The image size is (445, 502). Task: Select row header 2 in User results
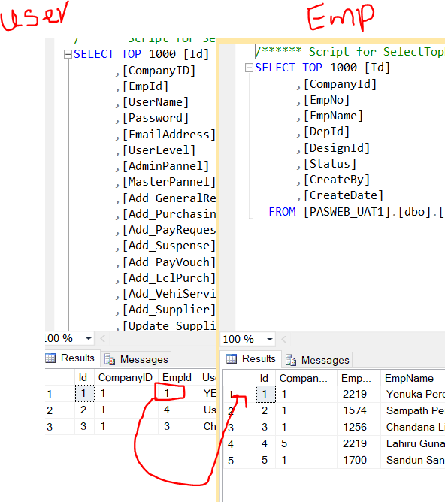pos(60,410)
